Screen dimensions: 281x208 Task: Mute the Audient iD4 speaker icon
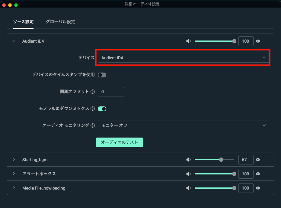tap(189, 41)
